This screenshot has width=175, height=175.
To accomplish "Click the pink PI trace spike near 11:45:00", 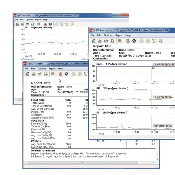I will 121,125.
